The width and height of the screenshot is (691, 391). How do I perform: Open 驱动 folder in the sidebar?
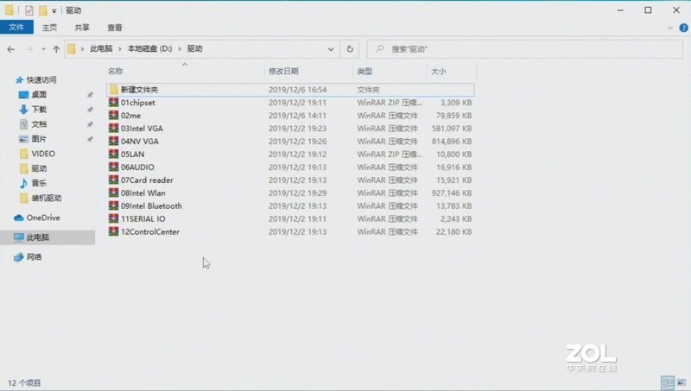tap(39, 168)
